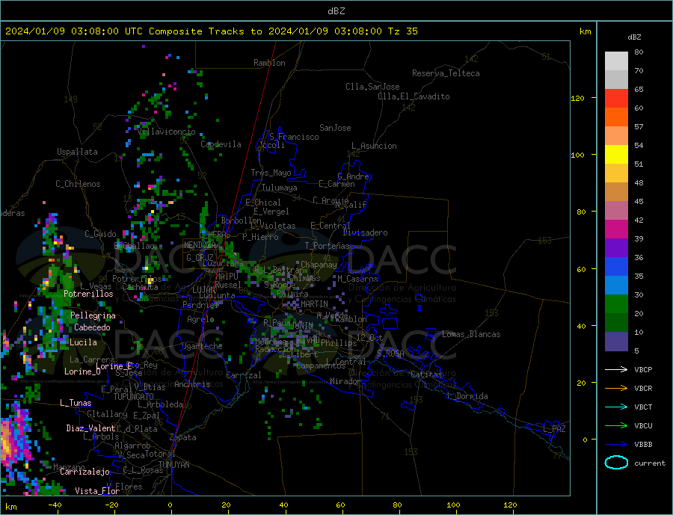The height and width of the screenshot is (515, 673).
Task: Click the 'Divisadero' place label
Action: [x=365, y=232]
